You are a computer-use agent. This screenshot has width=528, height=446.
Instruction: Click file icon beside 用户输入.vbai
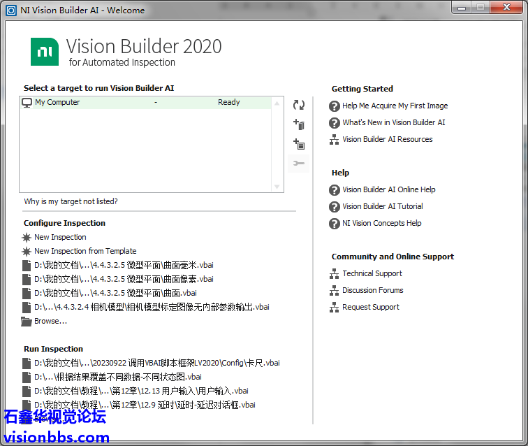tap(27, 391)
